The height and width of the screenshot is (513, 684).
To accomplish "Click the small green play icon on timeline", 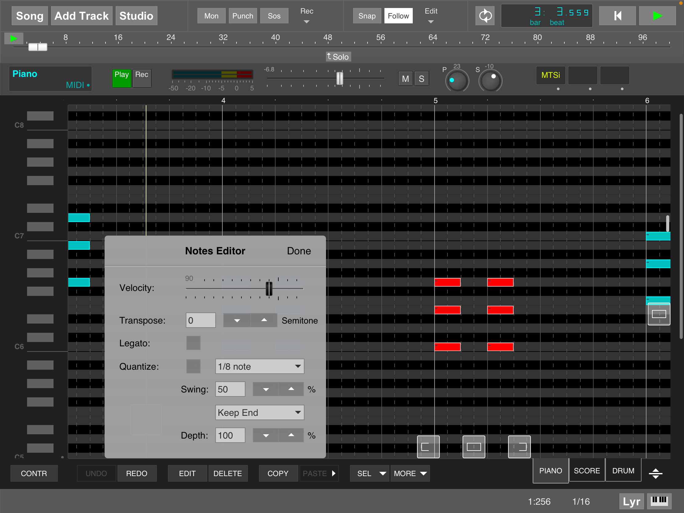I will pos(14,38).
